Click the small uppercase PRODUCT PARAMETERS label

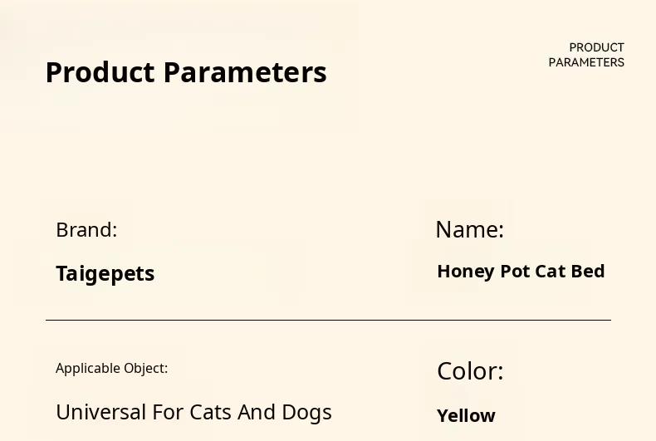tap(586, 55)
